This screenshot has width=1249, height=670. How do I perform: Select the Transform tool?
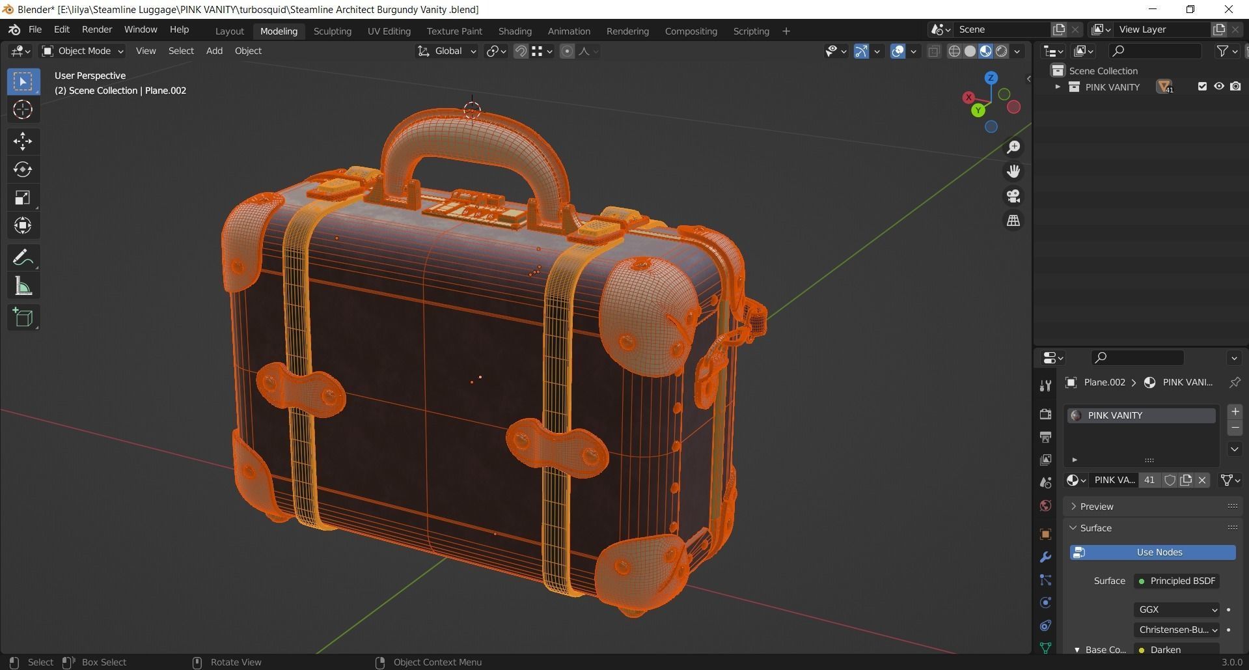click(x=23, y=225)
